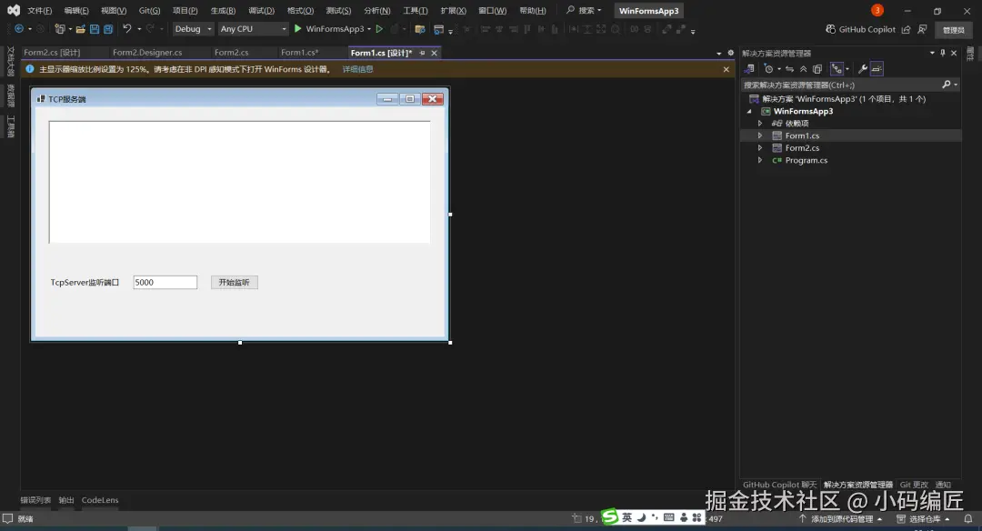
Task: Click the GitHub Copilot icon
Action: (831, 29)
